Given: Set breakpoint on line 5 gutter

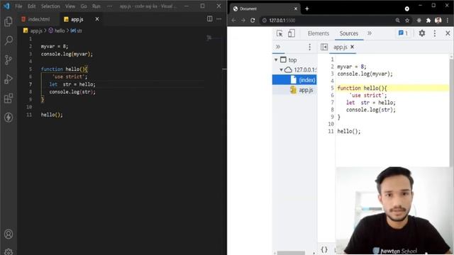Looking at the screenshot, I should click(x=332, y=88).
